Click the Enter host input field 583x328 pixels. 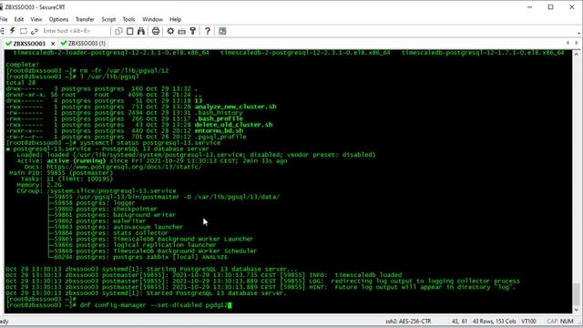(75, 31)
